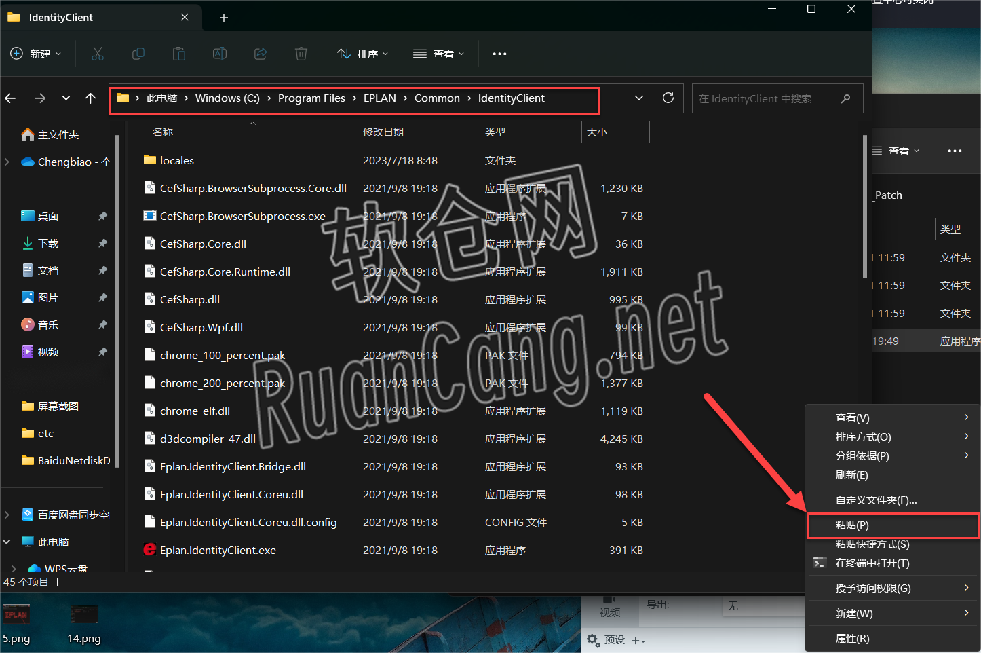The height and width of the screenshot is (653, 981).
Task: Click the Cut scissors icon in toolbar
Action: [98, 54]
